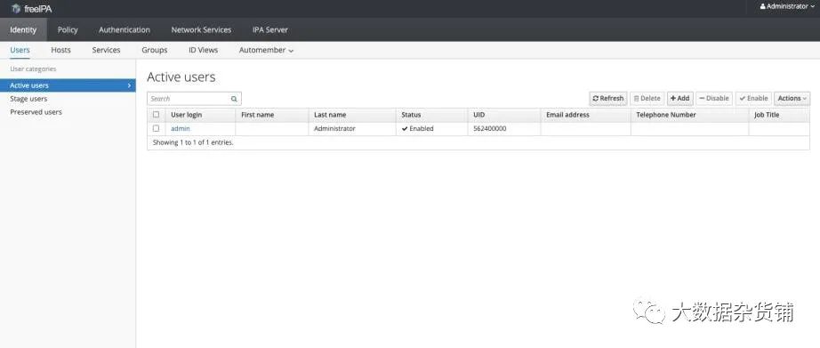Open the Hosts tab
The width and height of the screenshot is (820, 348).
60,50
